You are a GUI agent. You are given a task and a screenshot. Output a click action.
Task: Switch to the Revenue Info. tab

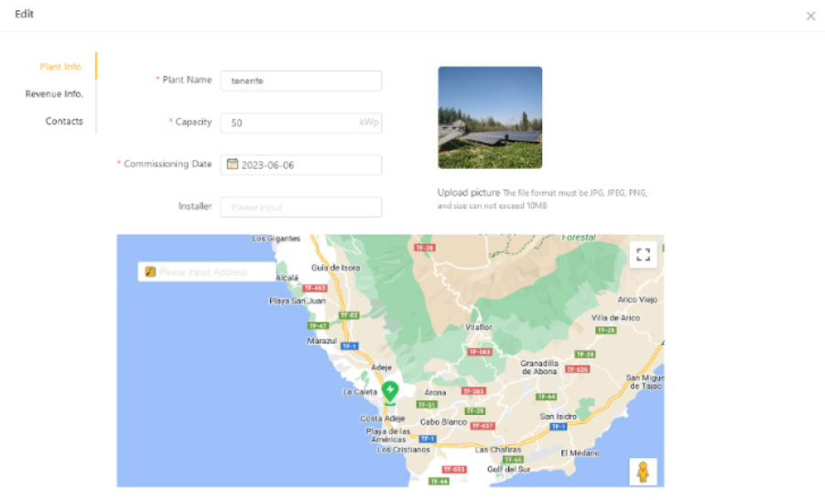[x=54, y=94]
